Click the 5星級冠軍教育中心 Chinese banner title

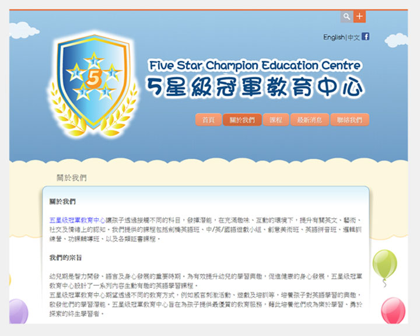pyautogui.click(x=255, y=87)
